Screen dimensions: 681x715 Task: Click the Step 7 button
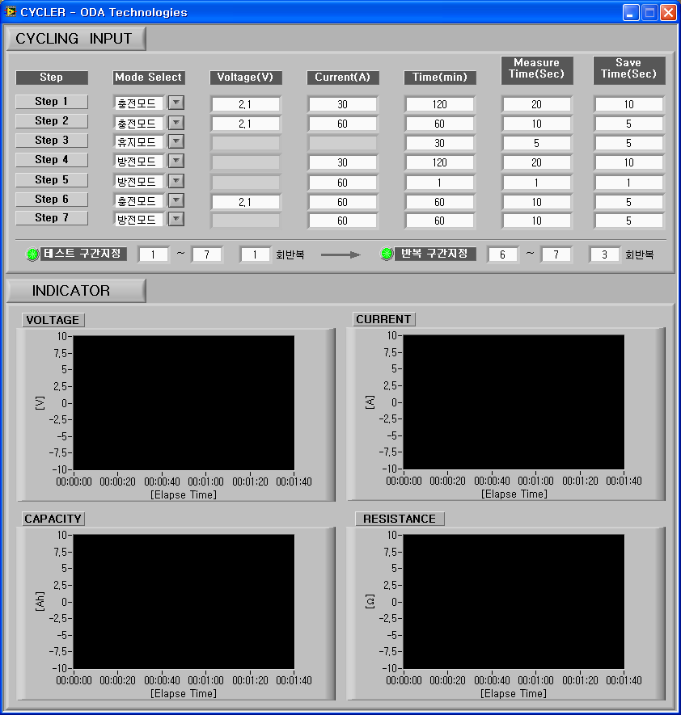[x=52, y=218]
